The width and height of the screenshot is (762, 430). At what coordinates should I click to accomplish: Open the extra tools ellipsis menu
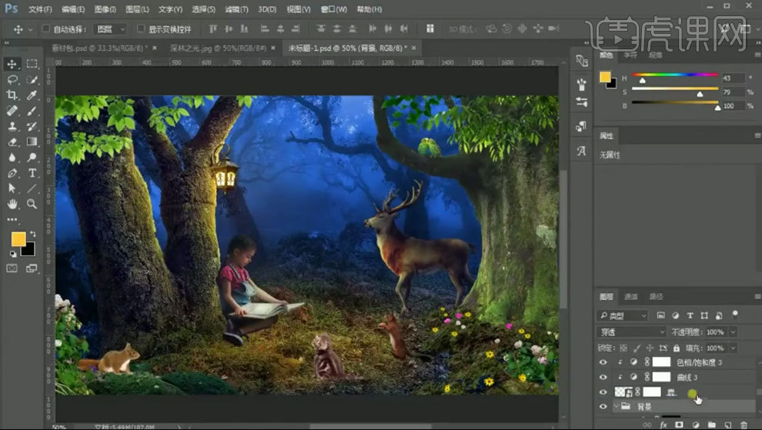click(x=12, y=220)
